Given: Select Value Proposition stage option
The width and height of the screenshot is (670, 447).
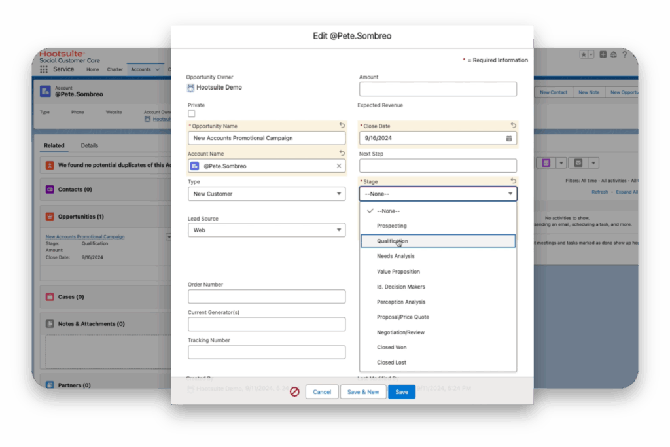Looking at the screenshot, I should coord(438,272).
